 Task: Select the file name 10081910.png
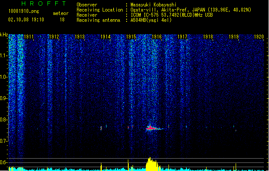[x=24, y=11]
